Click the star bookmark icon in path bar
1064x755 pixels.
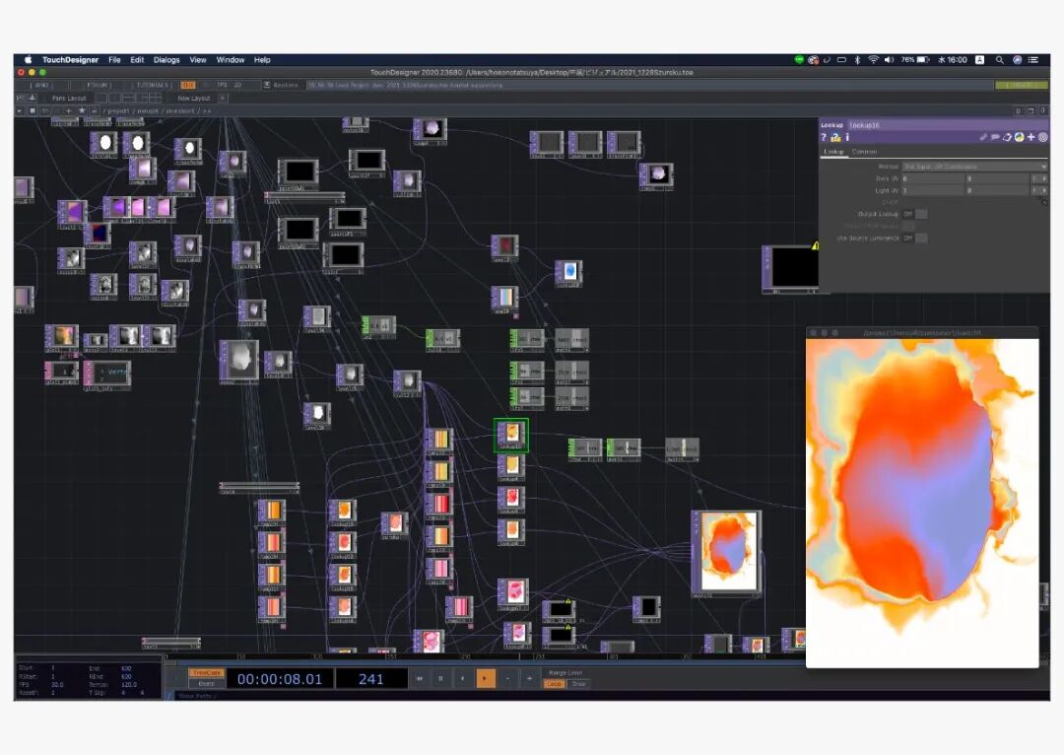[x=82, y=110]
